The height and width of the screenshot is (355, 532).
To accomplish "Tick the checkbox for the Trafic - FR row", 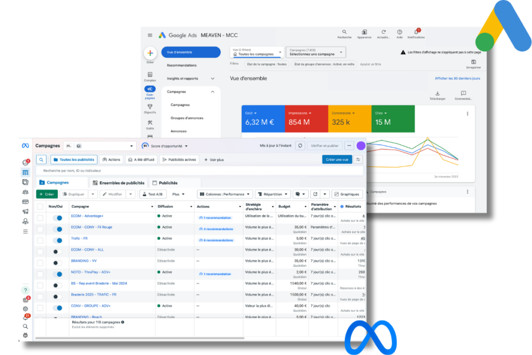I will pyautogui.click(x=40, y=240).
